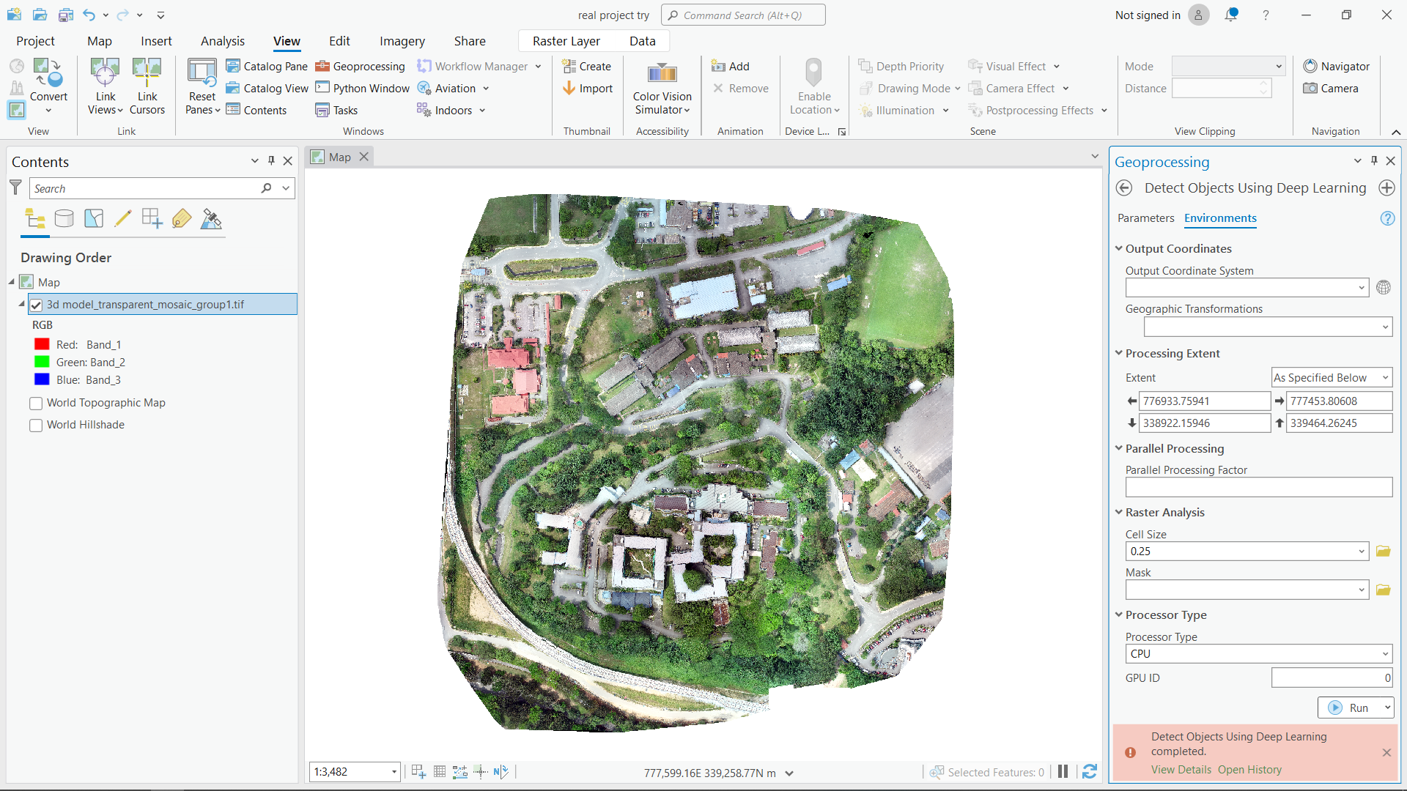The height and width of the screenshot is (791, 1407).
Task: Enable the World Topographic Map layer
Action: (x=35, y=403)
